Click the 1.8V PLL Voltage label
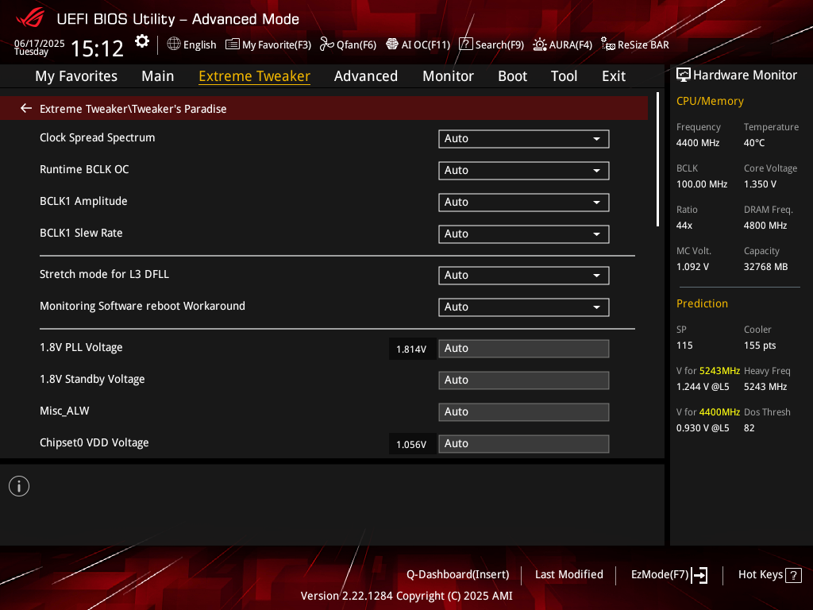This screenshot has width=813, height=610. coord(81,348)
